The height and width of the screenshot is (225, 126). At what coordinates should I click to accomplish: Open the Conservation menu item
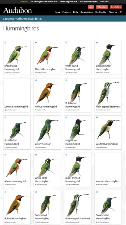86,12
